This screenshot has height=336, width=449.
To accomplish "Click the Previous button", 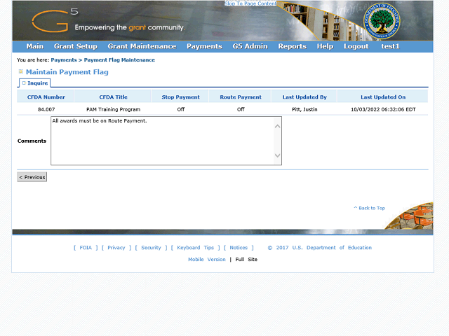I will coord(32,177).
